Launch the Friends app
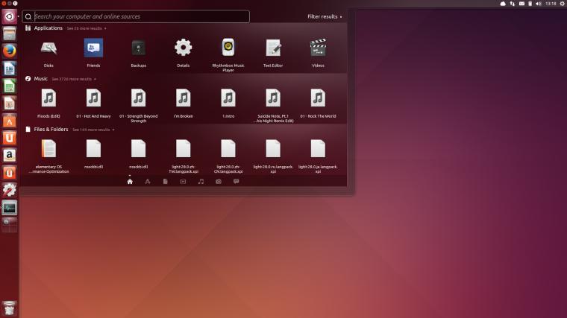Screen dimensions: 567x318 (93, 53)
